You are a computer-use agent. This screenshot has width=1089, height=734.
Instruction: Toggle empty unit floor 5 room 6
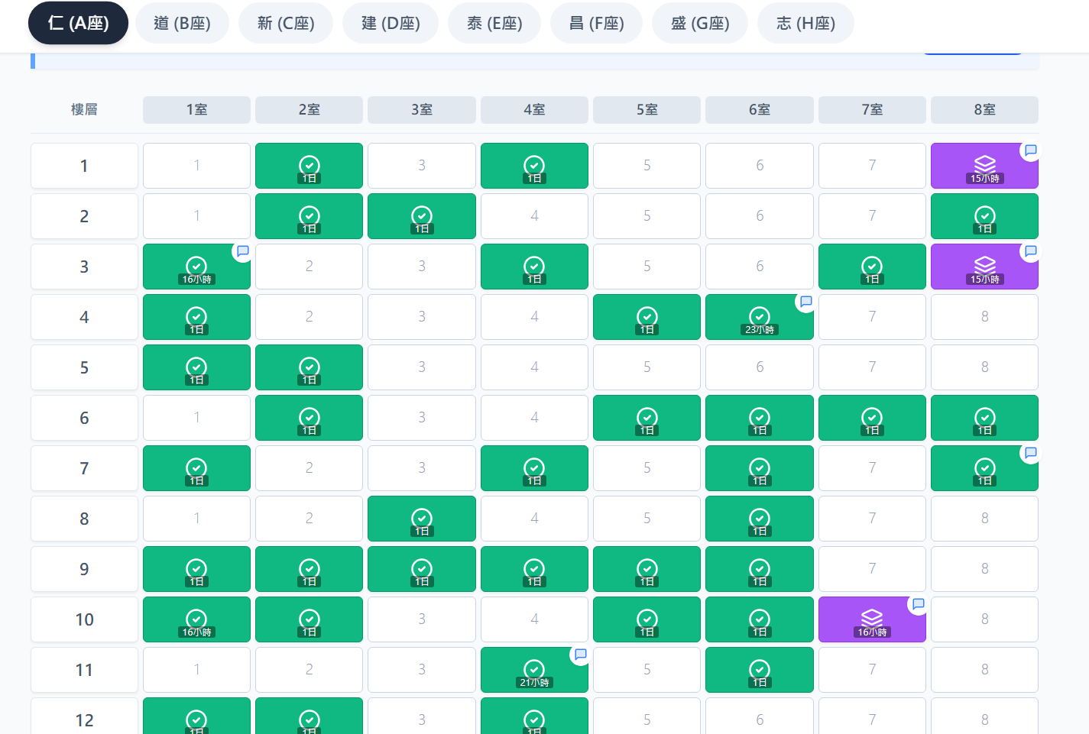click(759, 367)
